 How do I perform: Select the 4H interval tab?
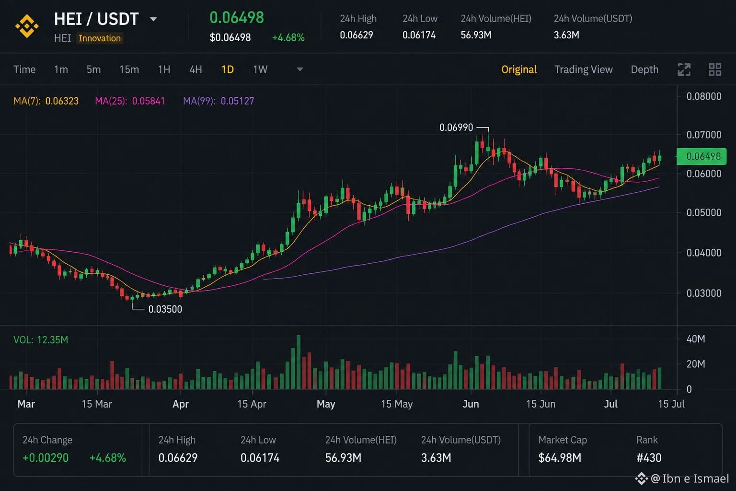[x=195, y=70]
